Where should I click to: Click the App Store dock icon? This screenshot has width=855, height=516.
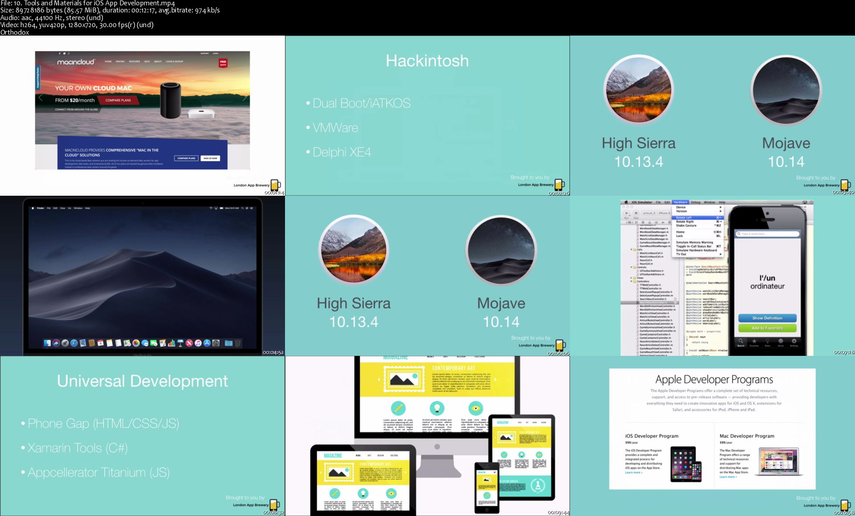coord(207,343)
